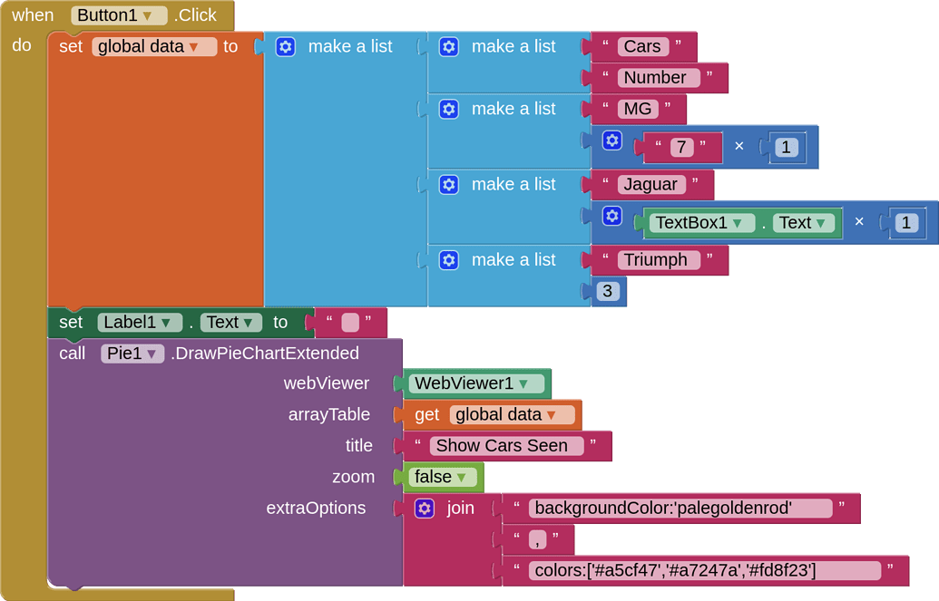Open the Pie1 component dropdown

(x=132, y=354)
